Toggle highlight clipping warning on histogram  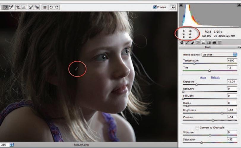(x=239, y=5)
